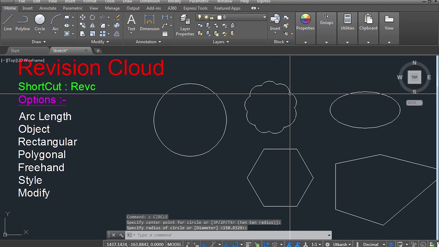This screenshot has width=439, height=247.
Task: Close the Stretch* drawing tab
Action: (86, 51)
